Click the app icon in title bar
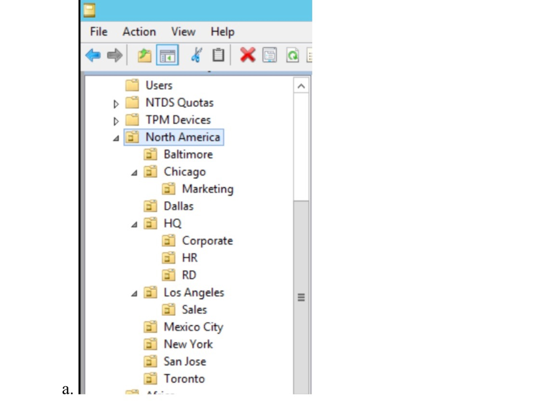 (x=89, y=10)
